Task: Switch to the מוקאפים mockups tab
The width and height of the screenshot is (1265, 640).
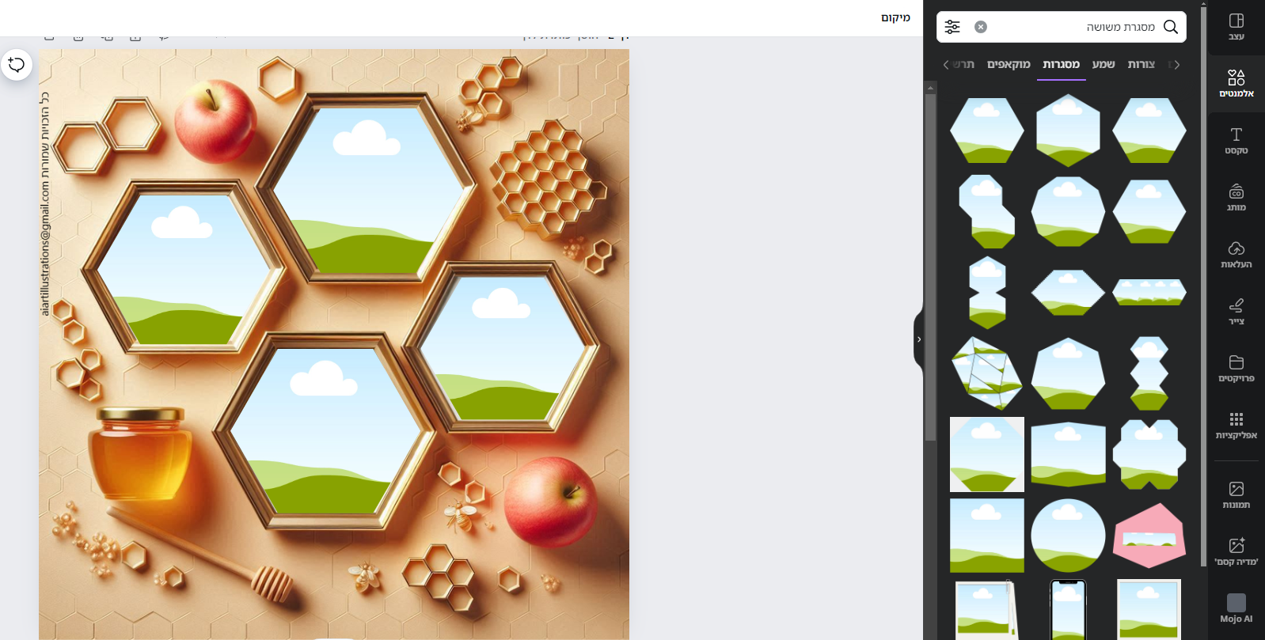Action: click(x=1009, y=64)
